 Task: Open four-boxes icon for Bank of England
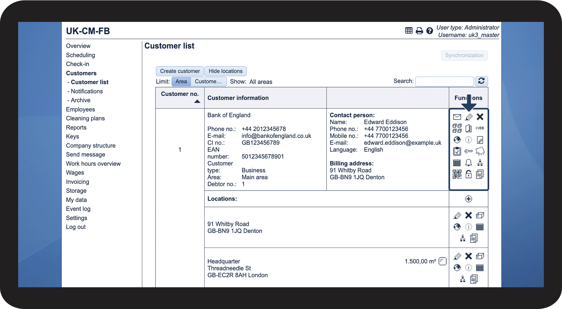(457, 128)
